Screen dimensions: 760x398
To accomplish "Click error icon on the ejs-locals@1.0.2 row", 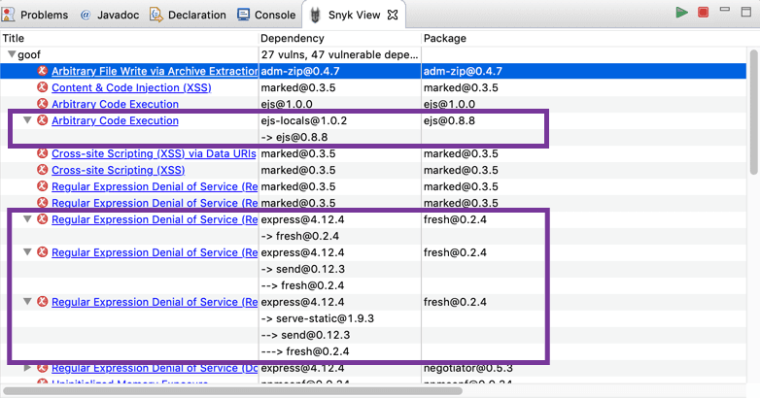I will pos(43,120).
